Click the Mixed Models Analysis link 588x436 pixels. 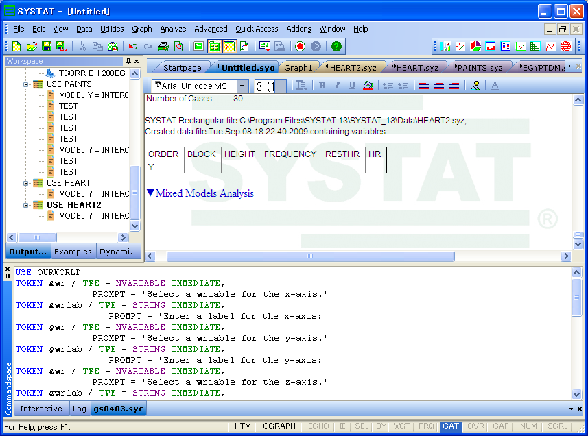[204, 193]
